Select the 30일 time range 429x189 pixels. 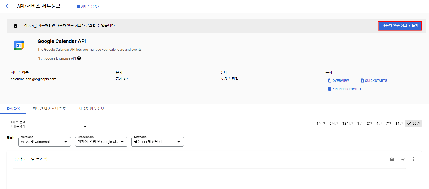[x=413, y=123]
